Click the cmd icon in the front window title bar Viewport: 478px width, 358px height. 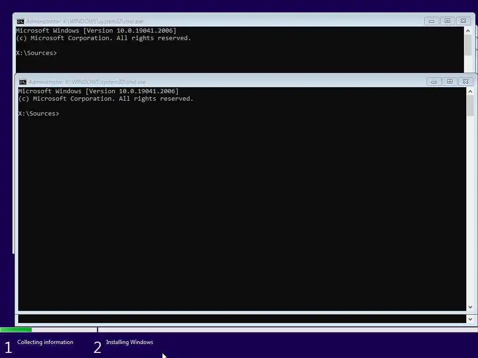click(22, 82)
